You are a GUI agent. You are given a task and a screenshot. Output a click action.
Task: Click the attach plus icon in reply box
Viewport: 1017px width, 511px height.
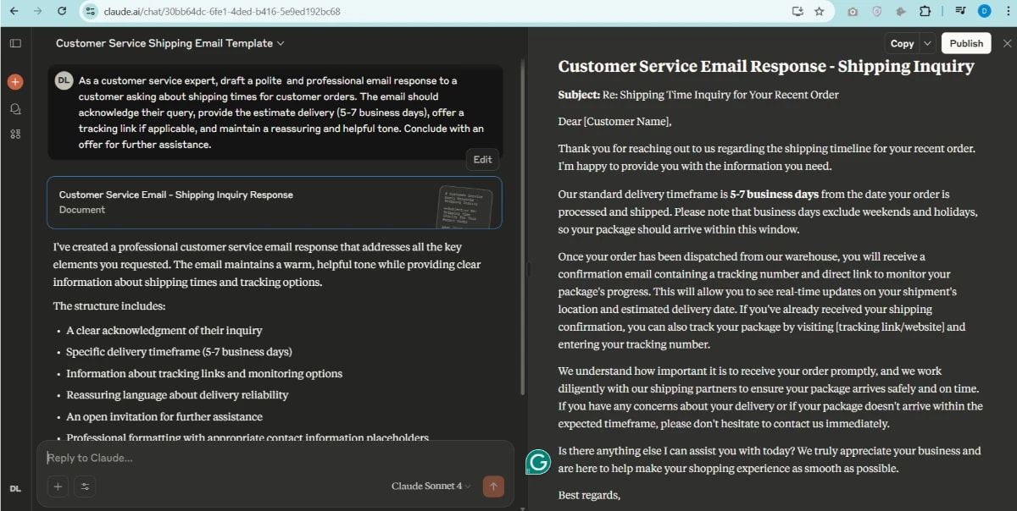coord(58,486)
